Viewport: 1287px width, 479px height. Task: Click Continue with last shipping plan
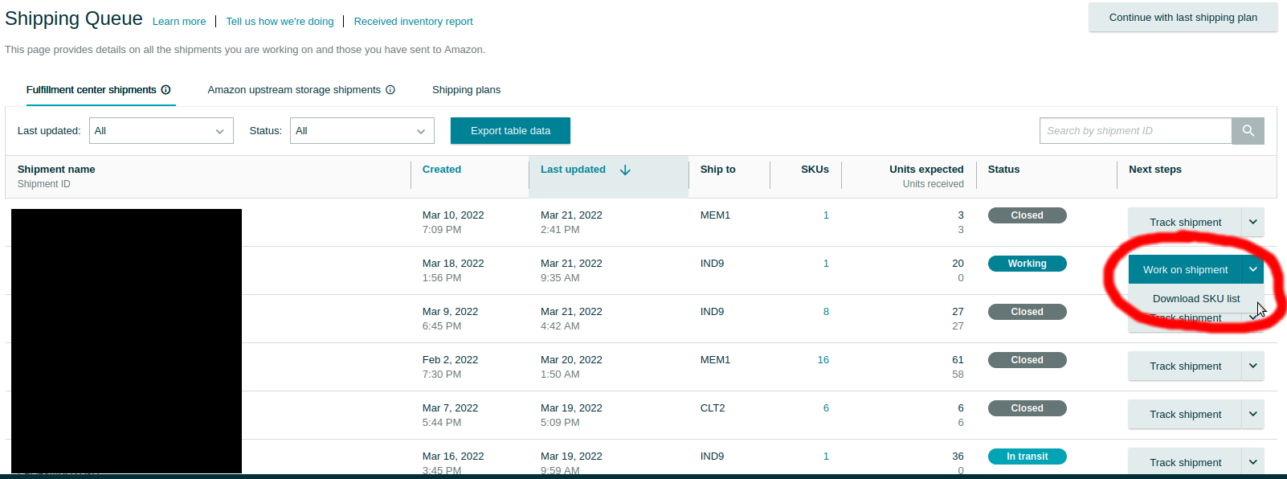point(1183,18)
